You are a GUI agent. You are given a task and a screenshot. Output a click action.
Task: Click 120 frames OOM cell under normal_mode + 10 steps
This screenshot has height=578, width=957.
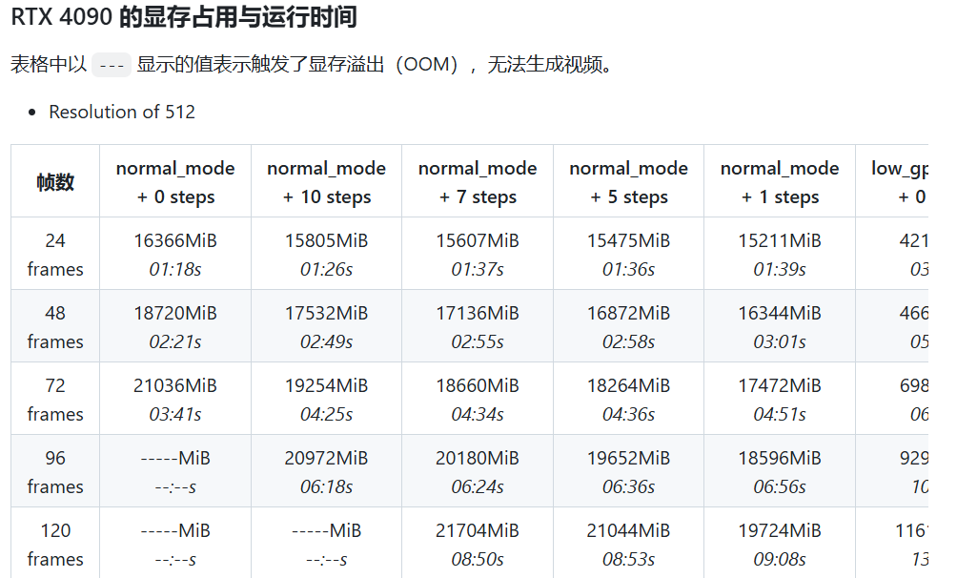pyautogui.click(x=327, y=543)
